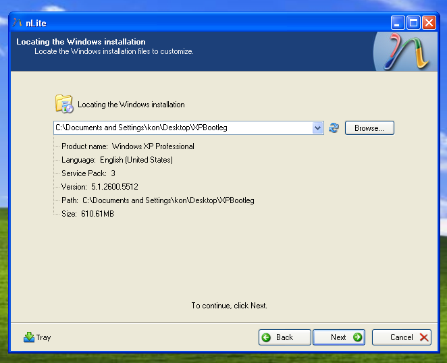Image resolution: width=447 pixels, height=363 pixels.
Task: Select the Language: English (United States) entry
Action: pos(117,160)
